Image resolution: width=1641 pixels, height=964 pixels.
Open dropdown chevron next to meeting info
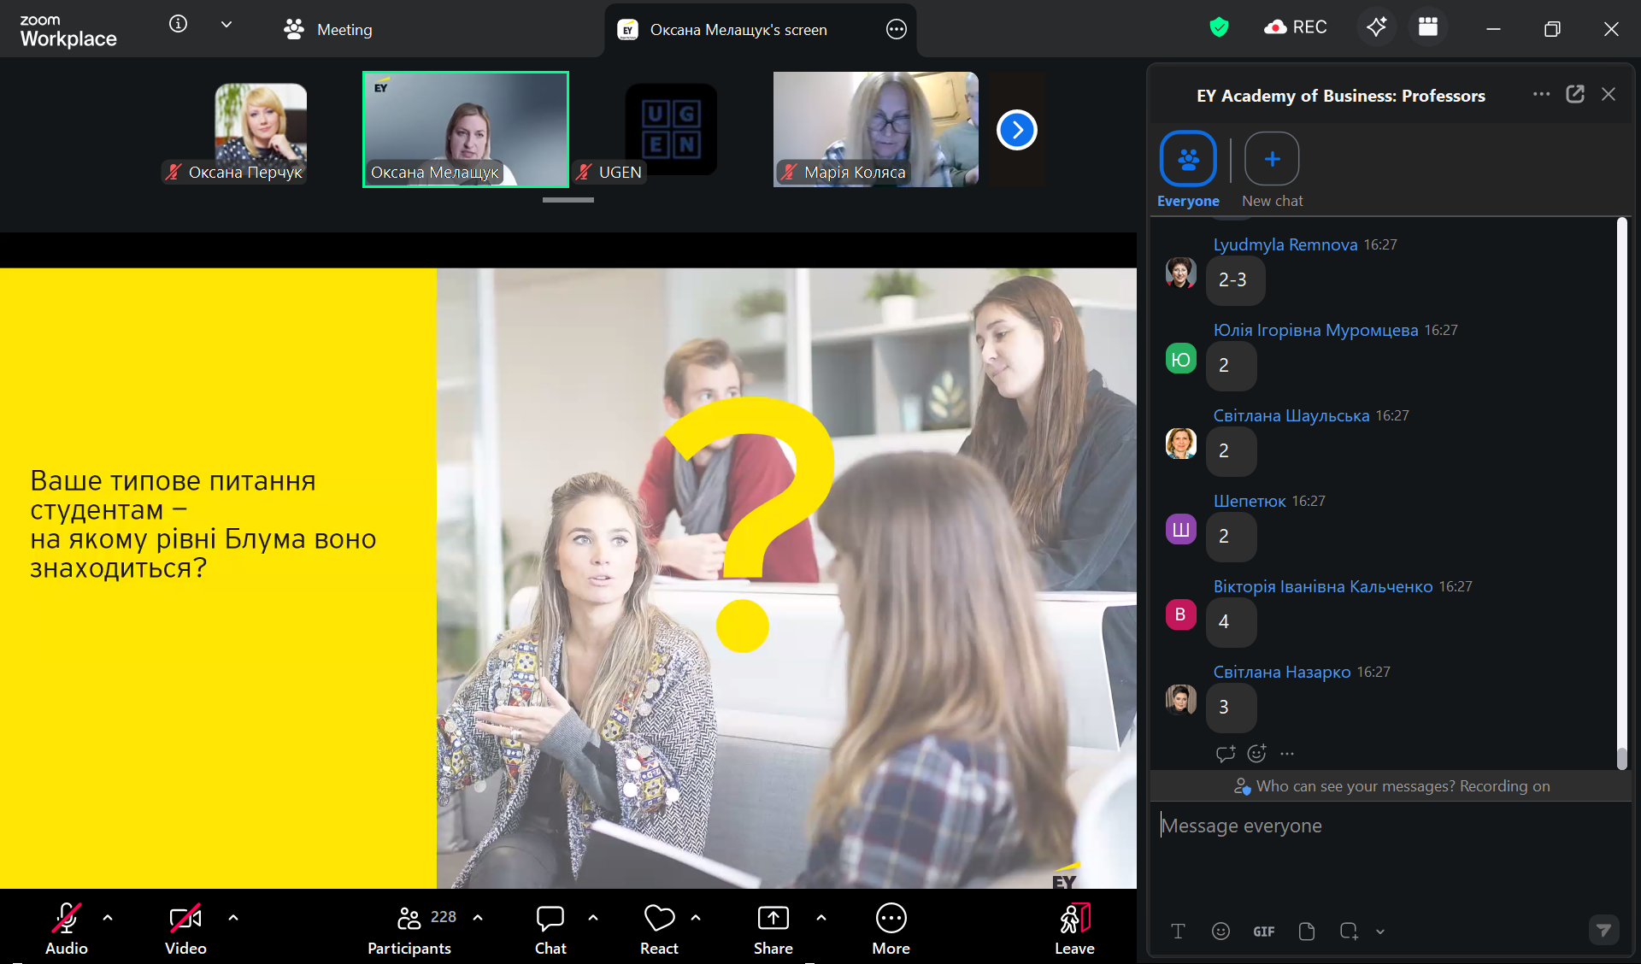(x=226, y=24)
